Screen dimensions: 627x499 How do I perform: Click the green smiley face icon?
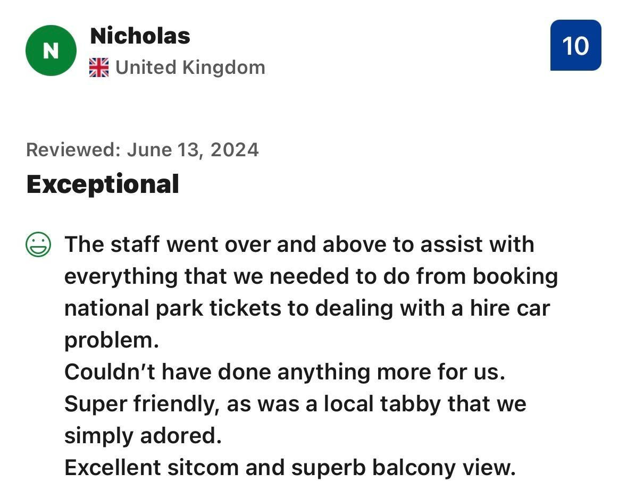(38, 245)
